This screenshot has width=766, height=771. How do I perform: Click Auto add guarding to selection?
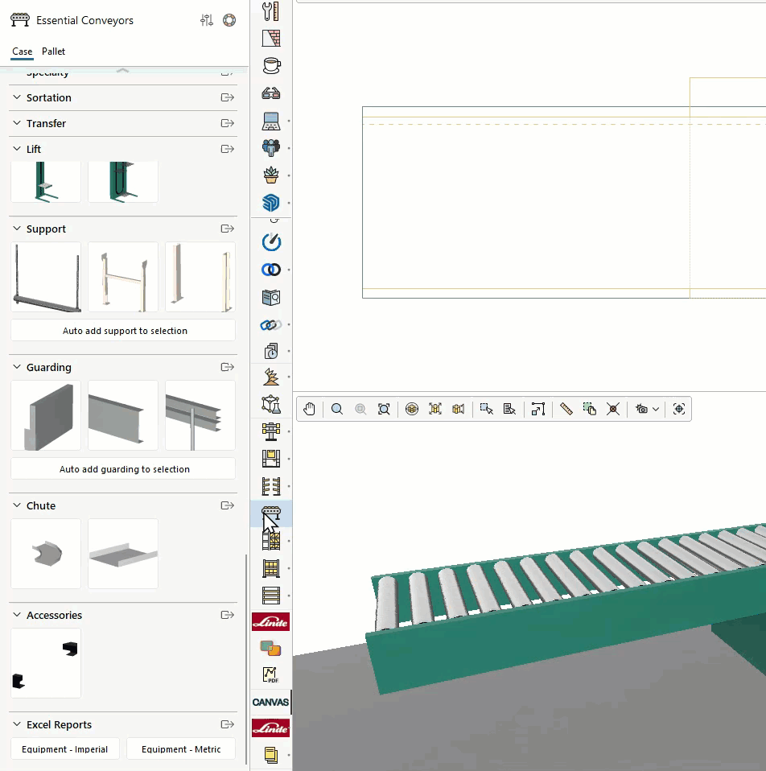tap(123, 468)
